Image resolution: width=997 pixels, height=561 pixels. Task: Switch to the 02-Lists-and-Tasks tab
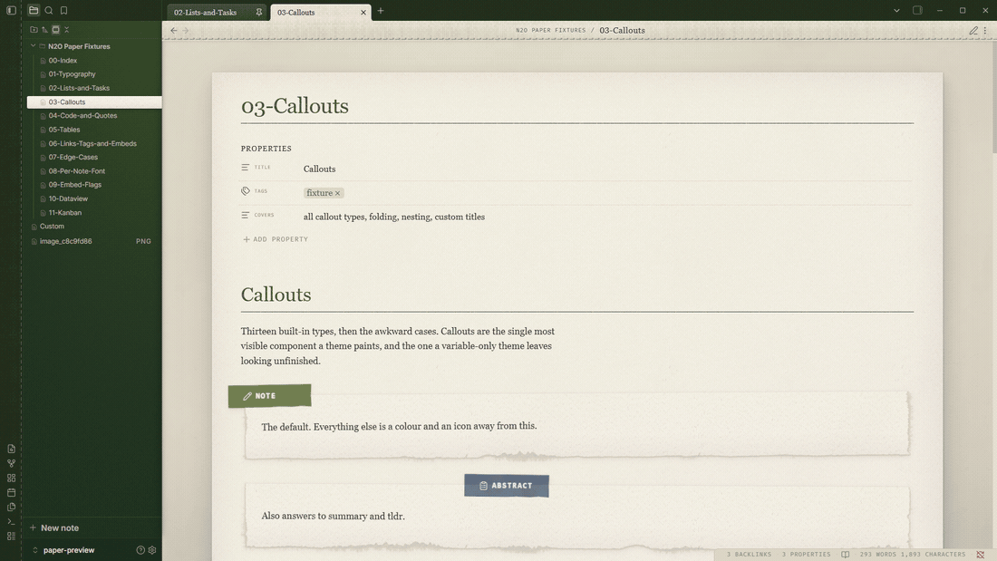[x=206, y=12]
